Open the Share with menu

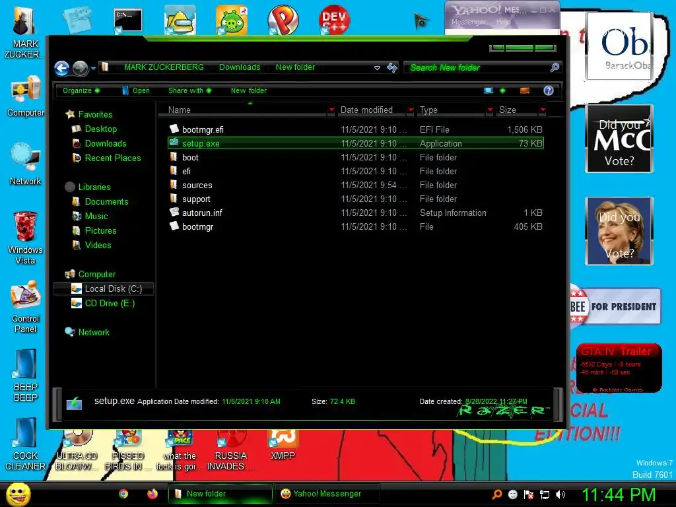[189, 90]
